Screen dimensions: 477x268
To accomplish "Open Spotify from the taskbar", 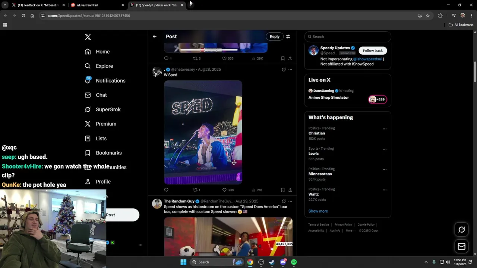I will click(294, 262).
